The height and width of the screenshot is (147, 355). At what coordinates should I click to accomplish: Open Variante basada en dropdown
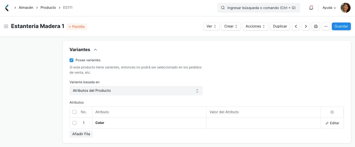point(136,91)
